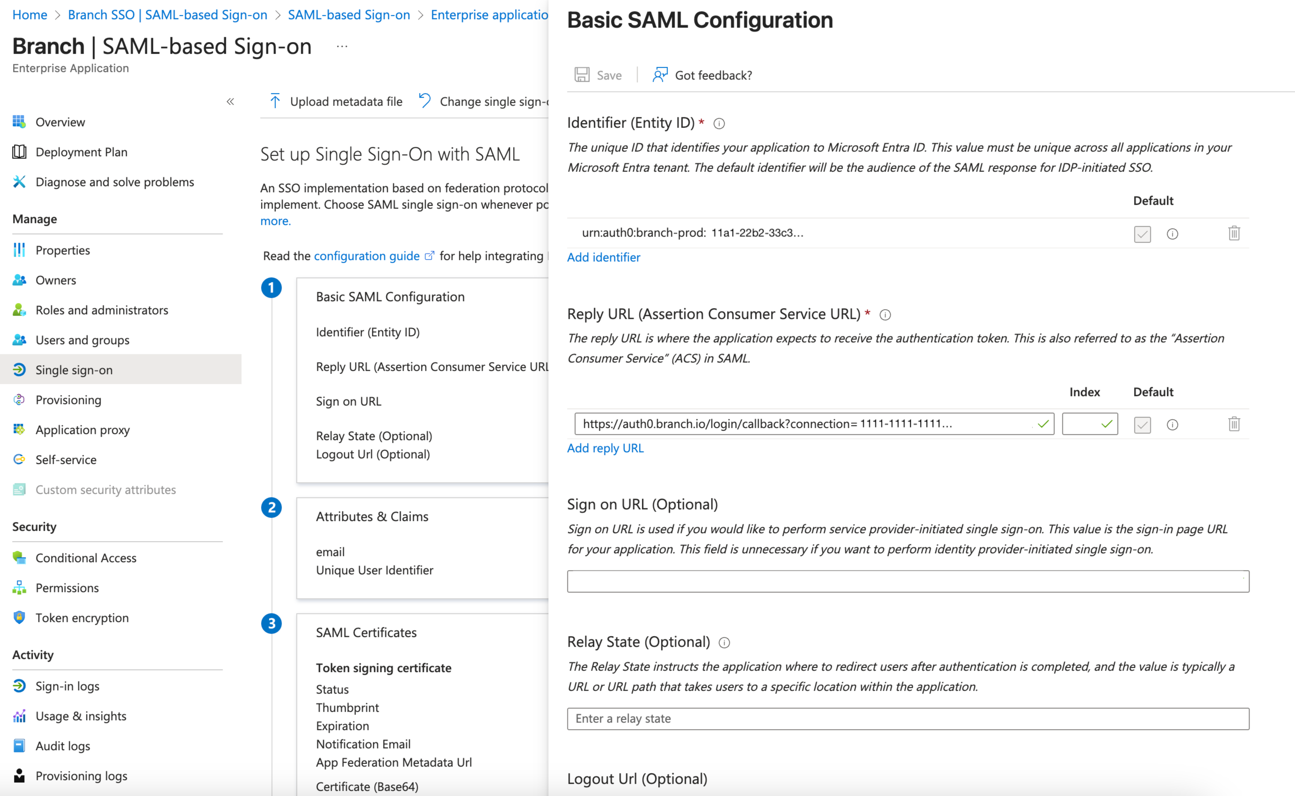This screenshot has width=1295, height=796.
Task: Open Roles and administrators
Action: click(102, 310)
